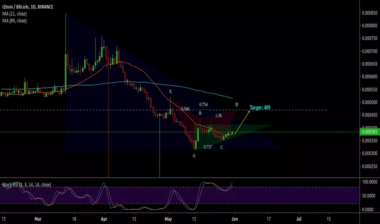The image size is (380, 224).
Task: Click the 18 date label on the time axis
Action: click(74, 219)
